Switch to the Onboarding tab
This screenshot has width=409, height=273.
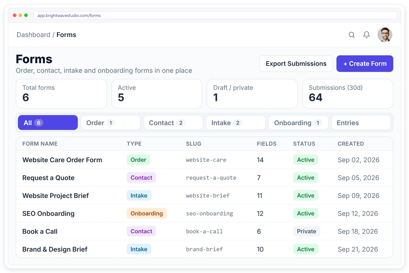298,123
